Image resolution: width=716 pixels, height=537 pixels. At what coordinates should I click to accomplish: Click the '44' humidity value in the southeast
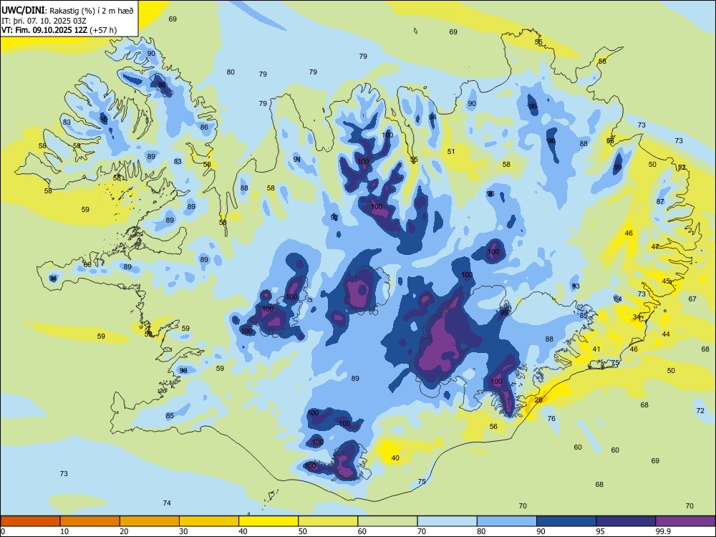(x=666, y=334)
